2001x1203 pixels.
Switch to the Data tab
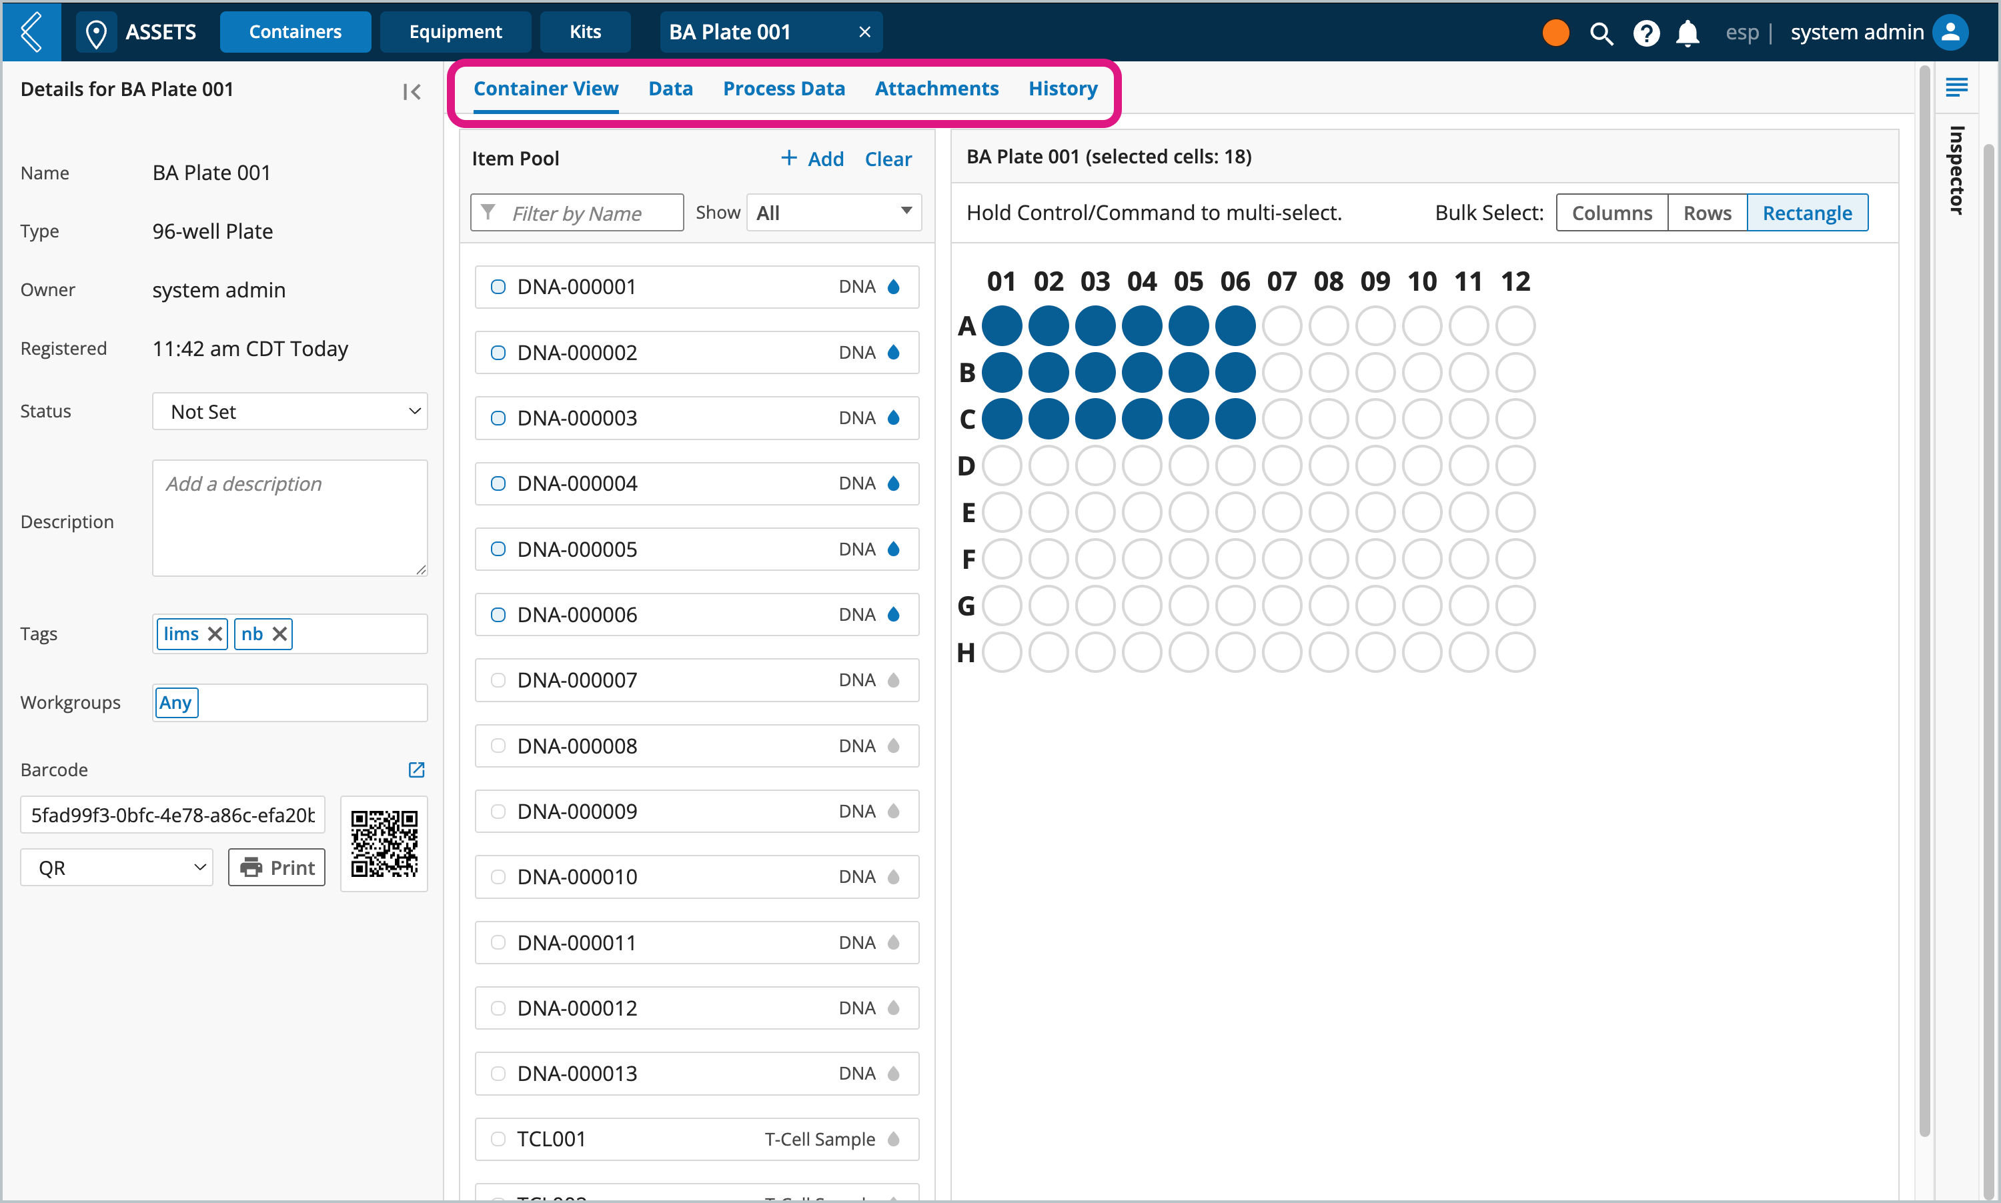tap(670, 89)
